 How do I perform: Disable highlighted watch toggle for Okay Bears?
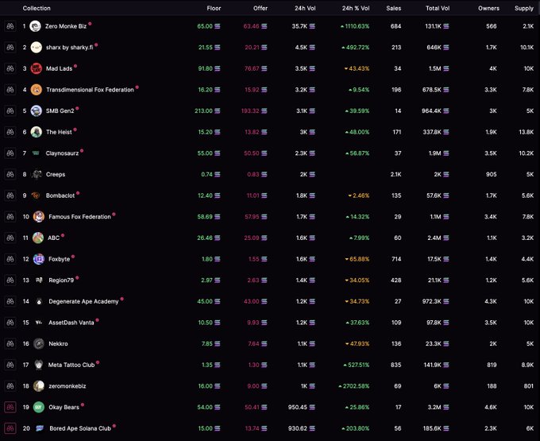coord(10,408)
